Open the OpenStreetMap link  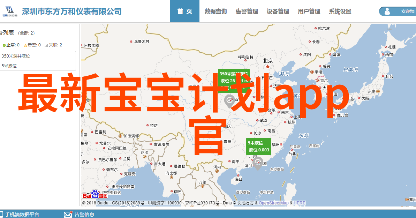[273, 203]
